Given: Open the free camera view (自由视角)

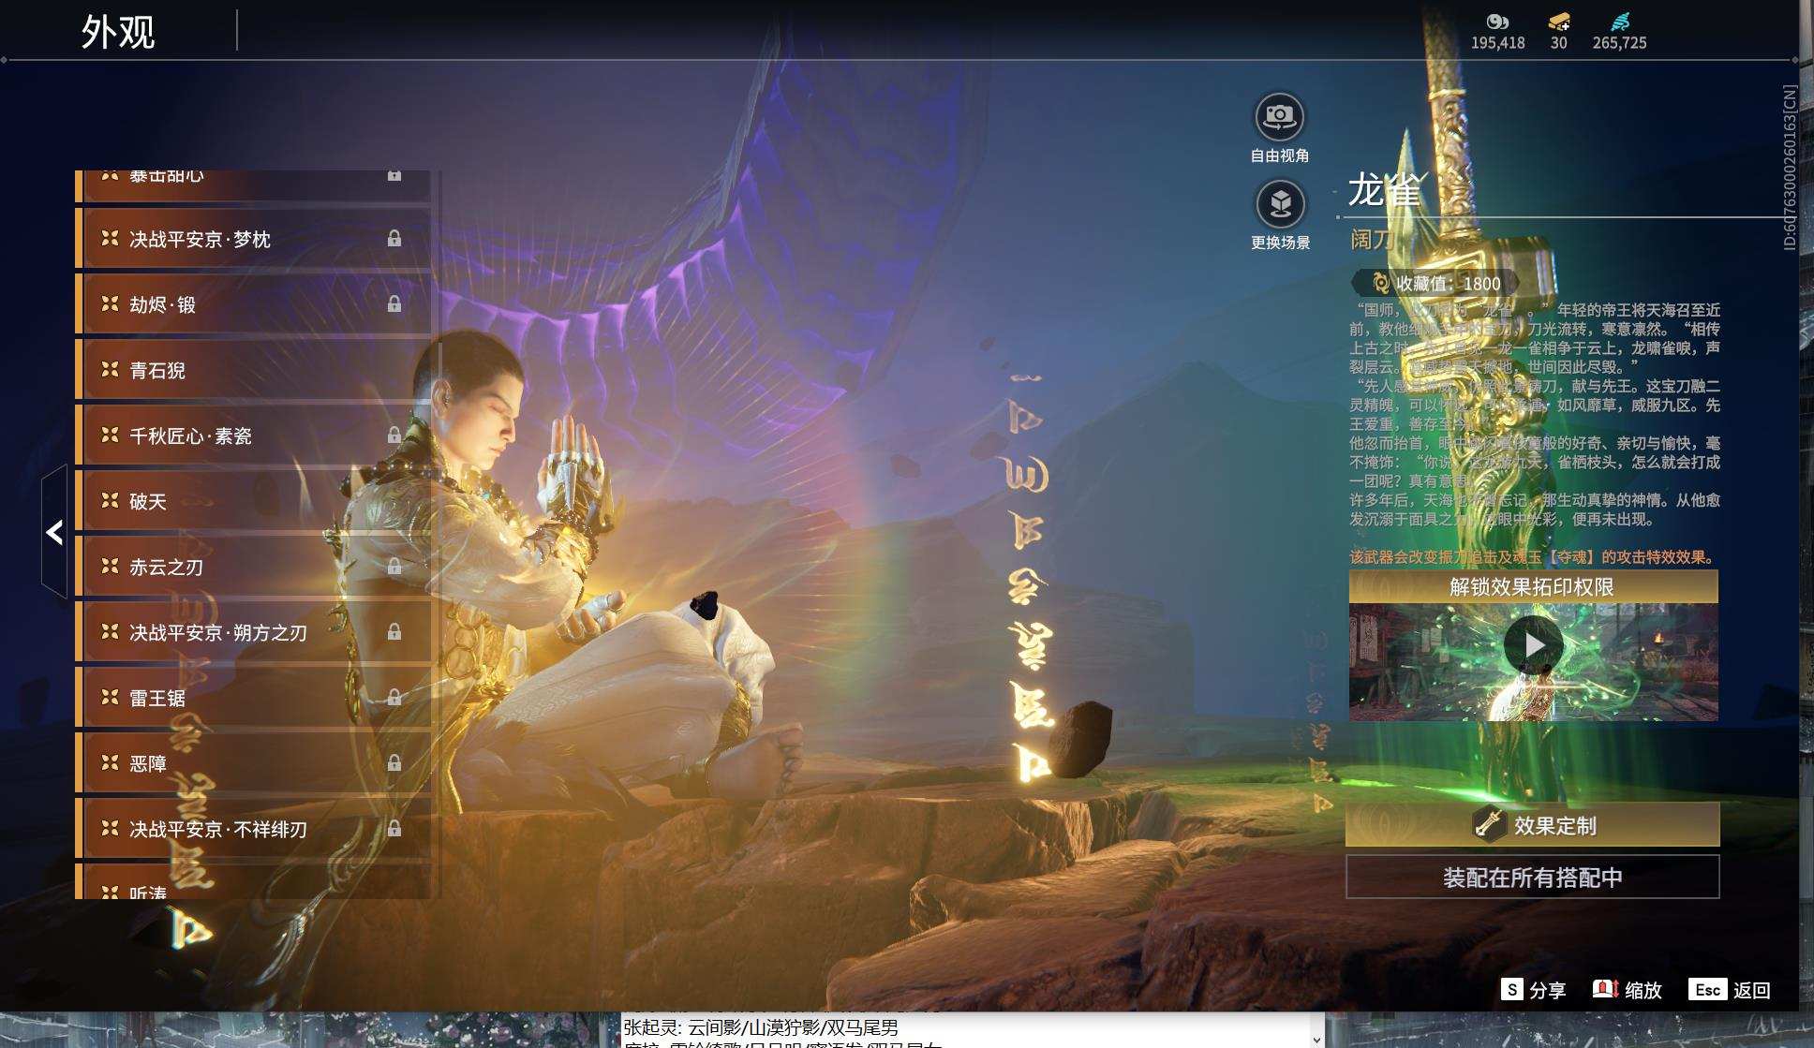Looking at the screenshot, I should click(x=1279, y=118).
